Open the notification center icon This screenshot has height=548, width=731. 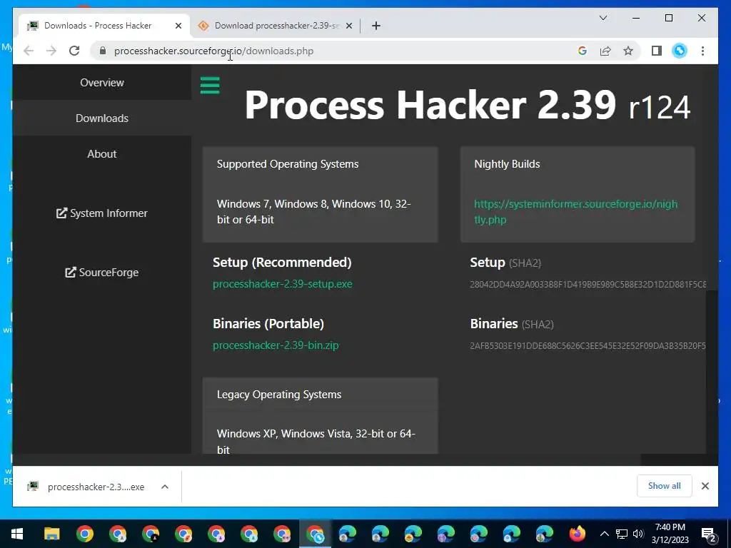point(709,534)
